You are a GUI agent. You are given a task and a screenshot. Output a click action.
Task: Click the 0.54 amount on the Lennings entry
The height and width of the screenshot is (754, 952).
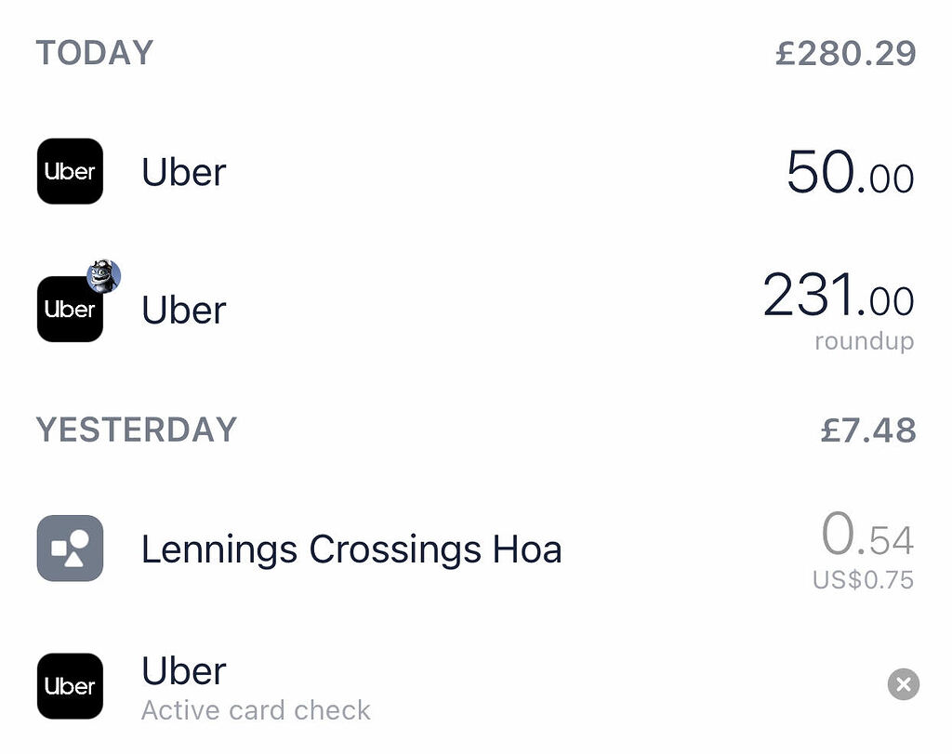(866, 536)
